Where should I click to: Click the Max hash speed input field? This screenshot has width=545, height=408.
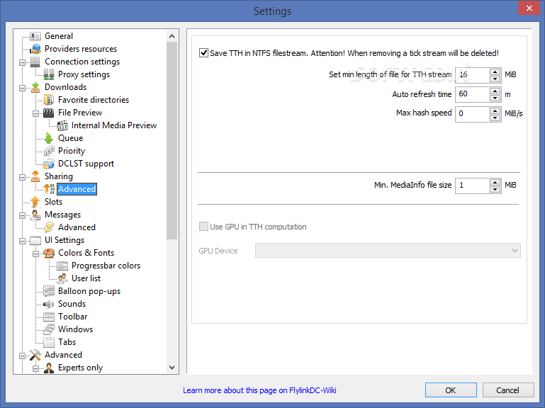(473, 114)
